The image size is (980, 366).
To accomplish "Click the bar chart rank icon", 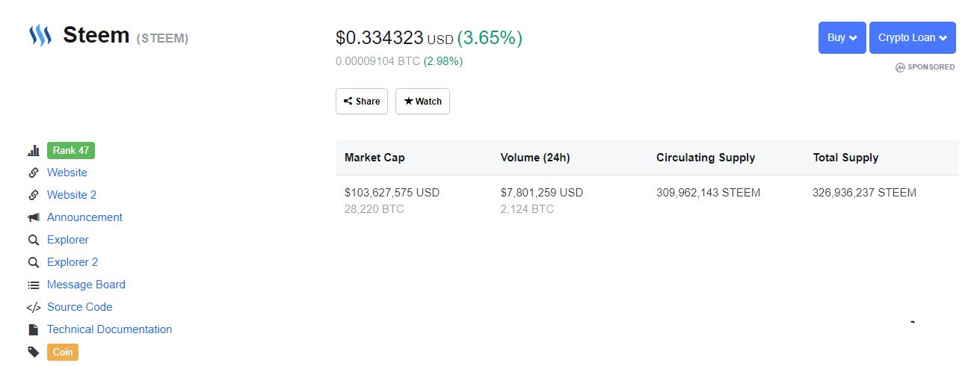I will [33, 151].
